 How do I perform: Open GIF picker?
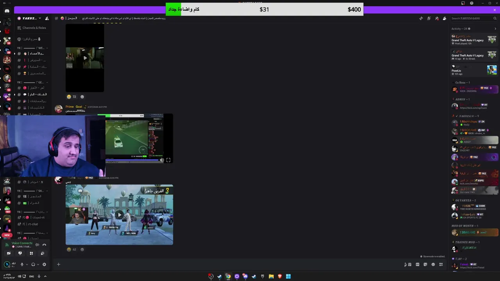click(418, 264)
